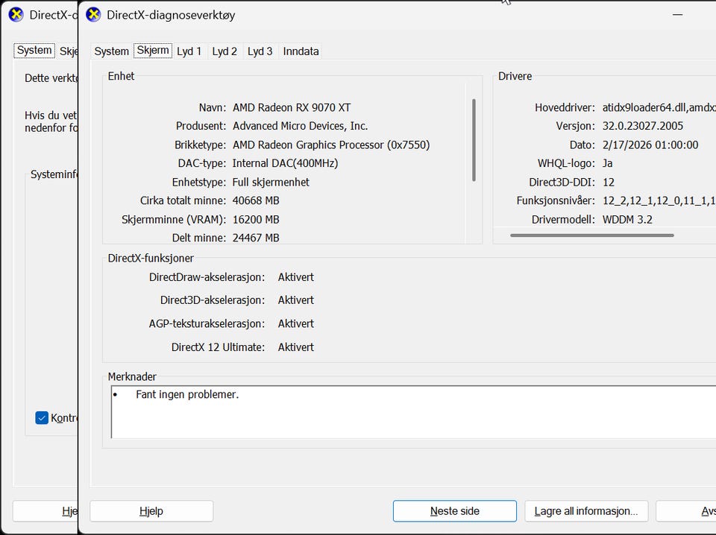The width and height of the screenshot is (716, 535).
Task: Click total memory value 40668 MB
Action: click(256, 200)
